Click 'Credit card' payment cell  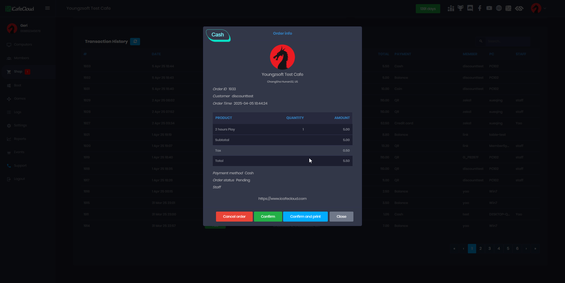point(404,123)
